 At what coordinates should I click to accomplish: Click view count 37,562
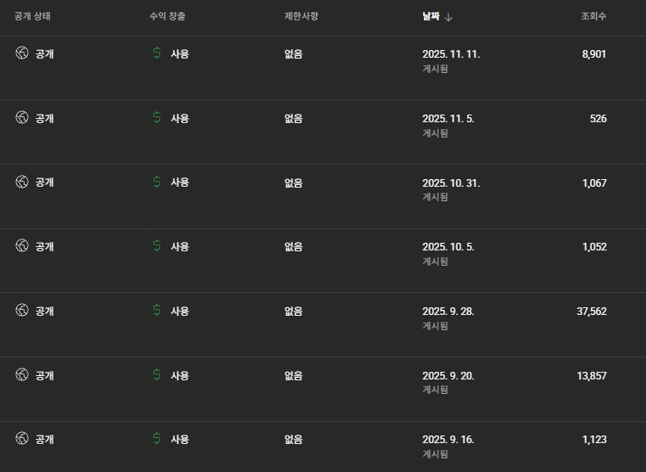(x=592, y=312)
